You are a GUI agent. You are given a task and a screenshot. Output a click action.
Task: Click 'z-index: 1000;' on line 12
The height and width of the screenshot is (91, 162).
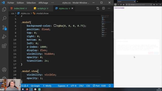click(x=37, y=47)
